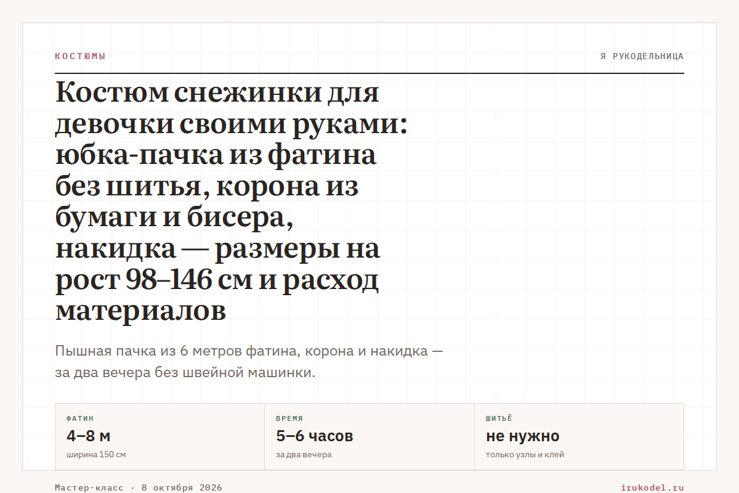Click the value 4–8 м

coord(89,436)
